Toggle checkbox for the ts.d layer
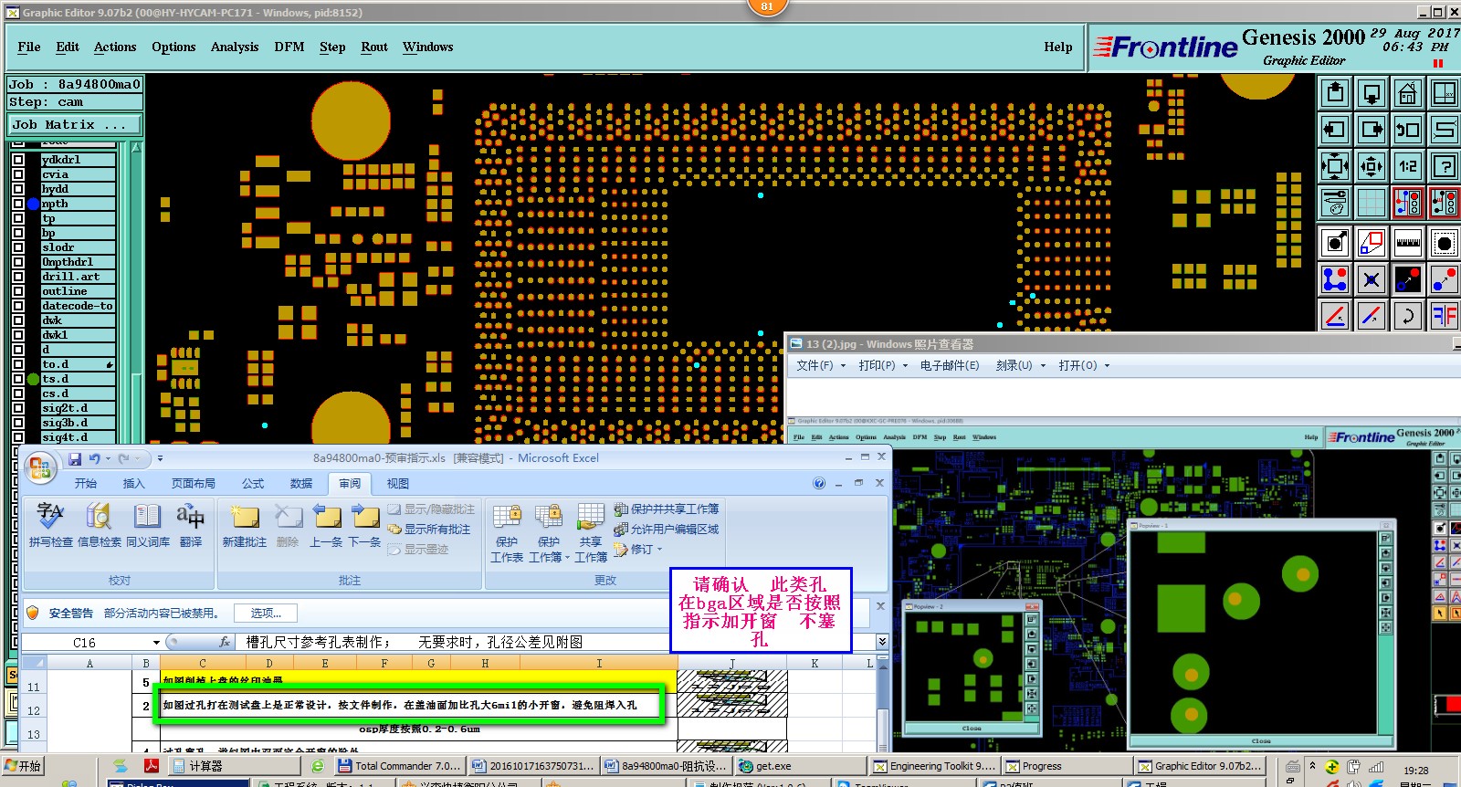The width and height of the screenshot is (1461, 787). 18,379
